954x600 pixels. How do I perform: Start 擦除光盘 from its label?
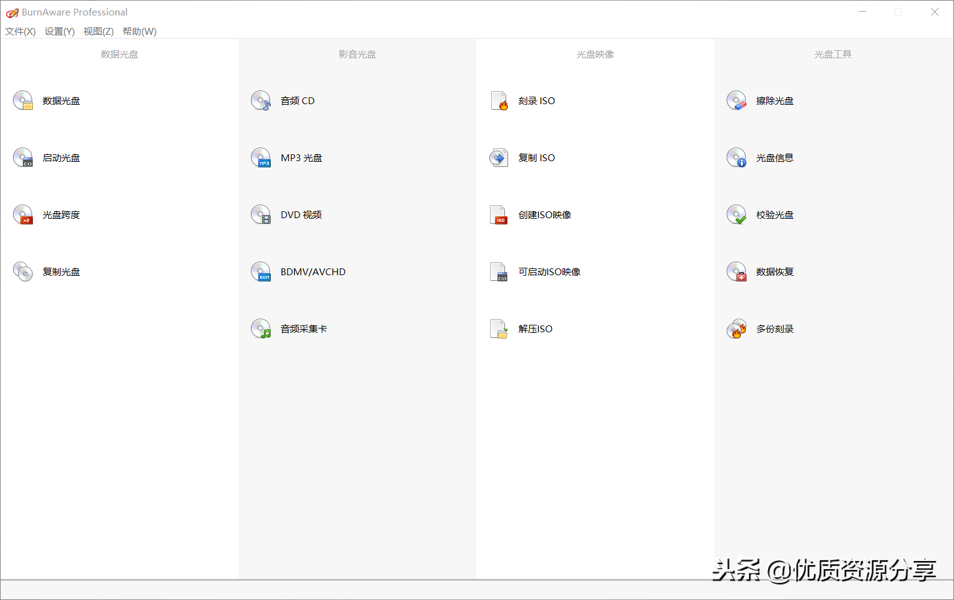tap(775, 101)
